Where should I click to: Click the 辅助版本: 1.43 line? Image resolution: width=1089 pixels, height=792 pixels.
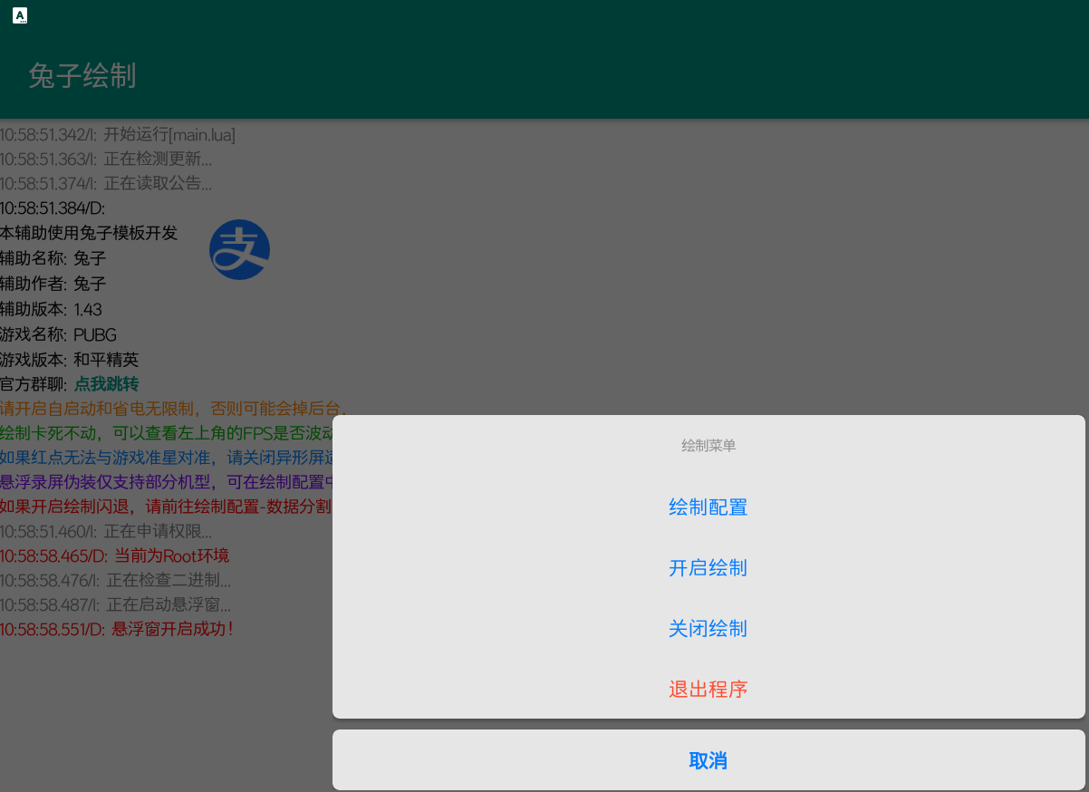click(x=52, y=309)
